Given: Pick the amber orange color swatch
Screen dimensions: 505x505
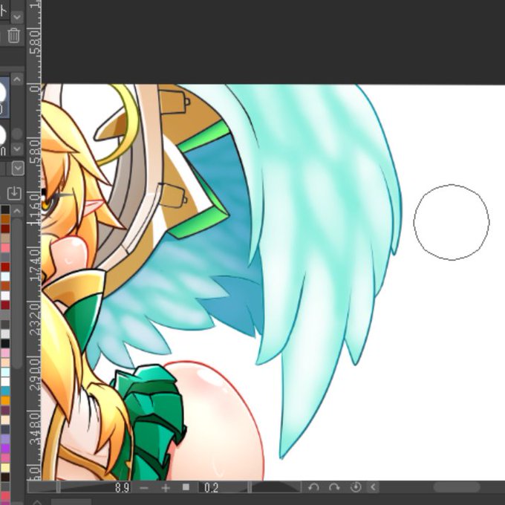Looking at the screenshot, I should click(5, 400).
